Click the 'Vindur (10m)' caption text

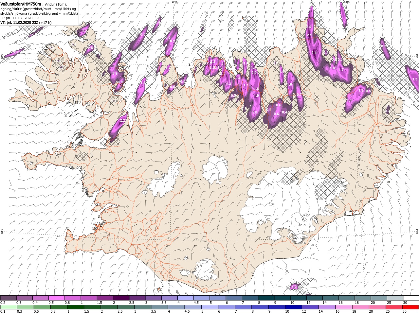pos(55,4)
